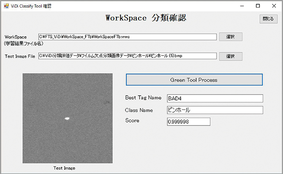Click the '(学習結果ファイル名)' label

point(24,43)
